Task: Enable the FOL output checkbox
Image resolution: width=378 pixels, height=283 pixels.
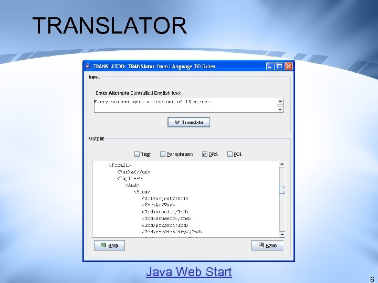Action: pos(230,154)
